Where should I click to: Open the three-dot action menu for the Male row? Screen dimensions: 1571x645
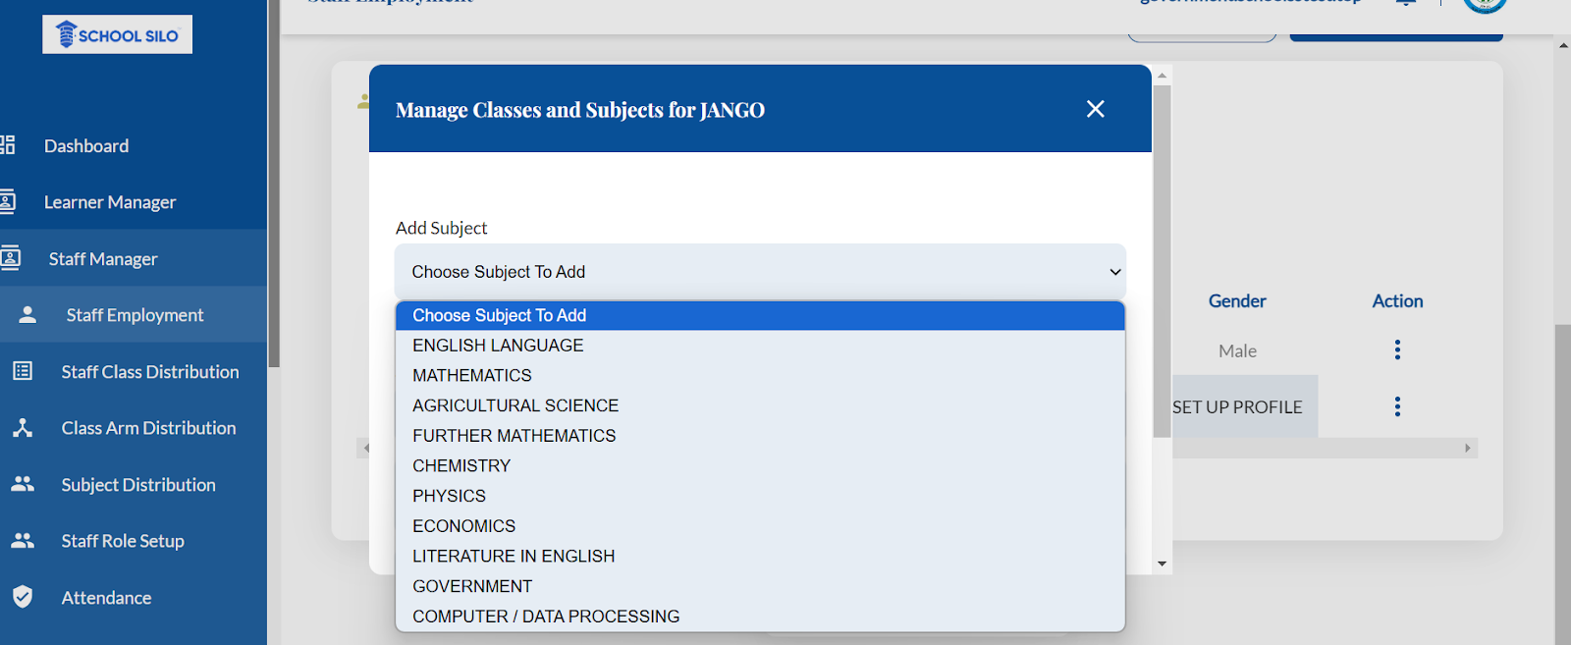1397,349
